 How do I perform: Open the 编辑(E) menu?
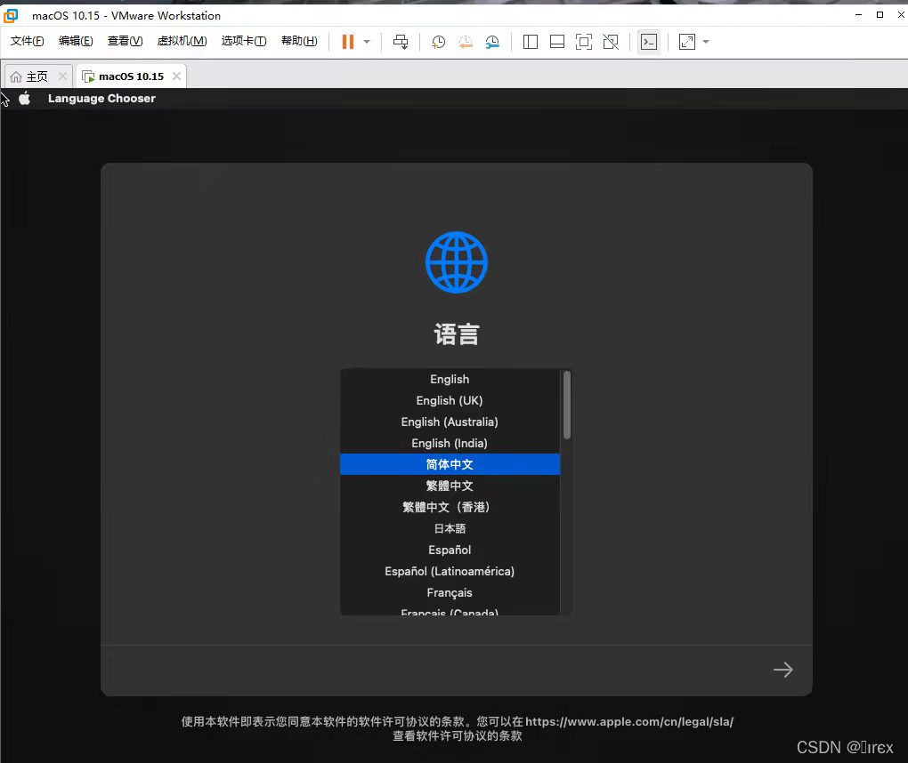[x=76, y=41]
